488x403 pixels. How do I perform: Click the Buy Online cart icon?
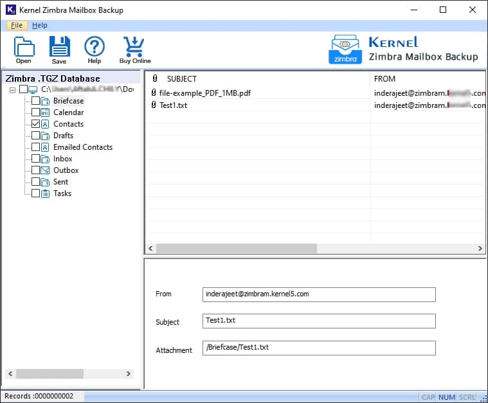coord(134,47)
